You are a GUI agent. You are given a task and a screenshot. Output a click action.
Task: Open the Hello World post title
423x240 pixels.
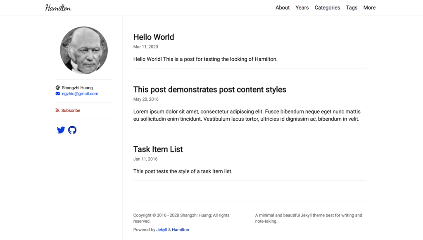pyautogui.click(x=154, y=37)
